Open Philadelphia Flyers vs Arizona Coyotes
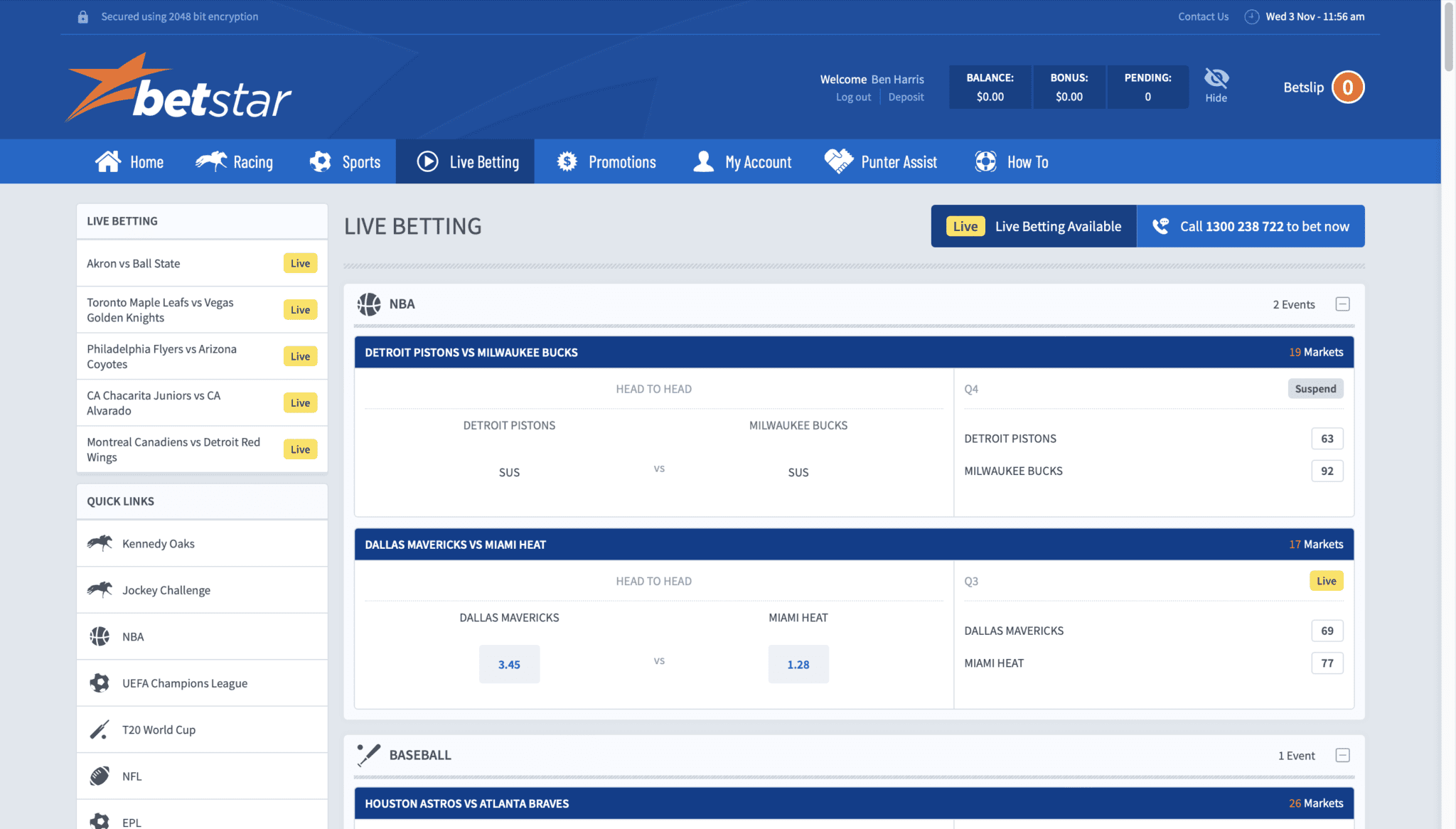Viewport: 1456px width, 829px height. click(x=202, y=356)
